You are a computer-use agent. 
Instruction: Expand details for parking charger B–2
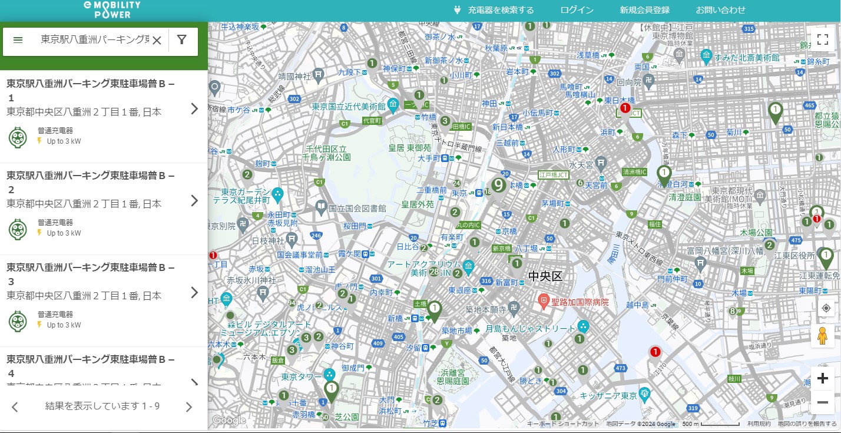194,201
